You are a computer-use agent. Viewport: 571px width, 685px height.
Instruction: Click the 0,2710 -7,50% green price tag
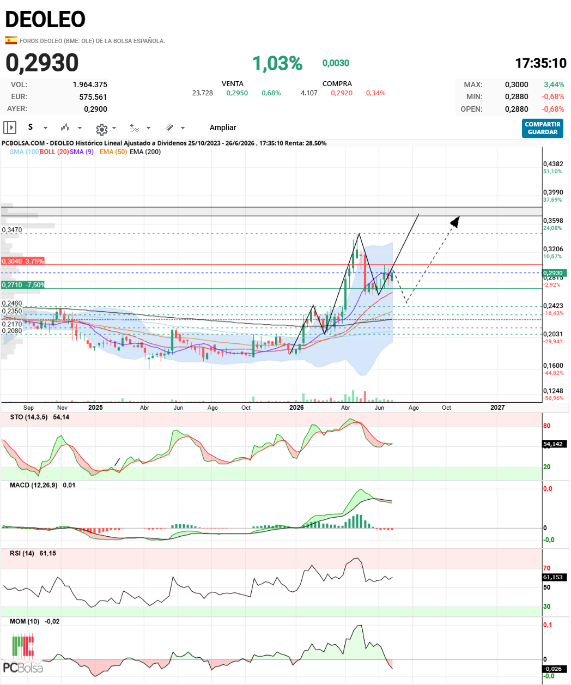click(23, 284)
